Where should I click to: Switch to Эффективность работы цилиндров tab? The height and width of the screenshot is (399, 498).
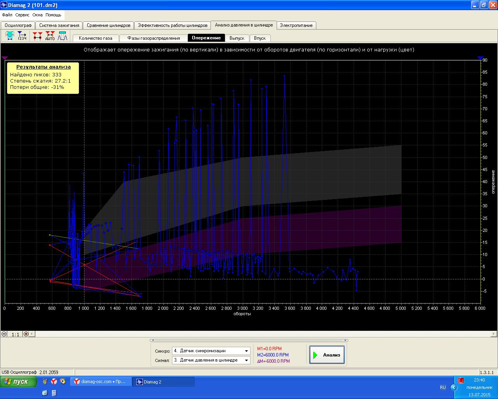pyautogui.click(x=173, y=25)
